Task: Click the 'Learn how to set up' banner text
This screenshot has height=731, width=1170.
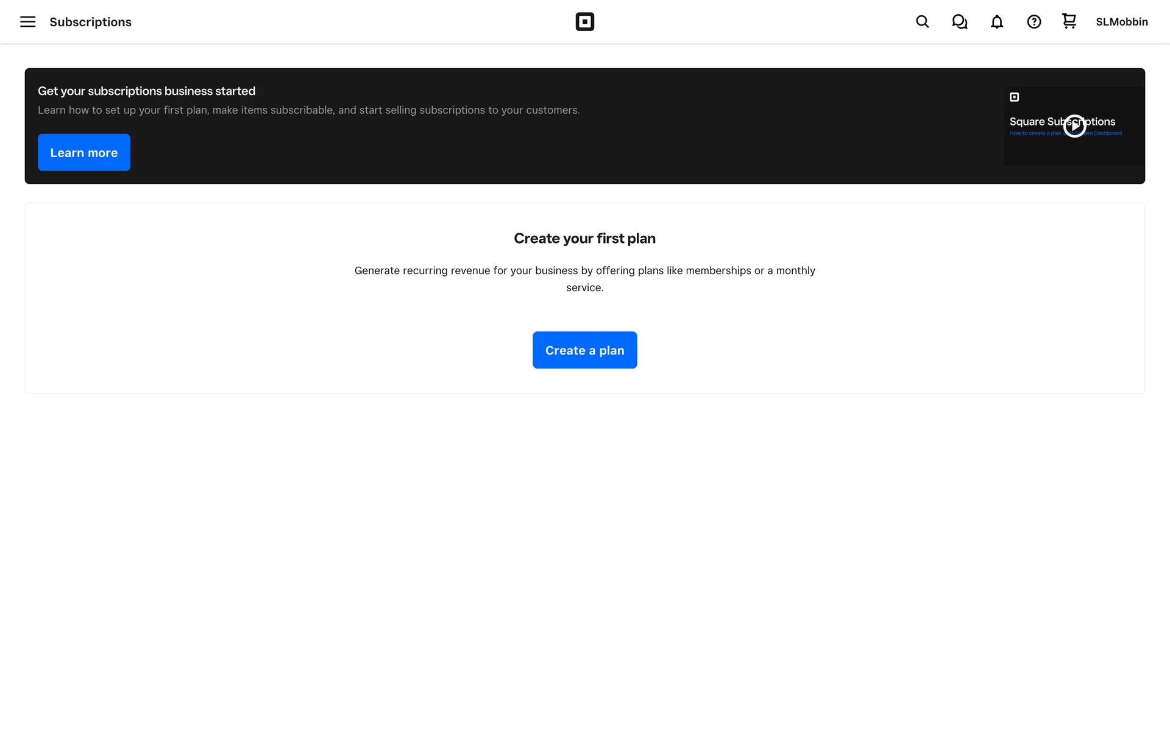Action: (308, 110)
